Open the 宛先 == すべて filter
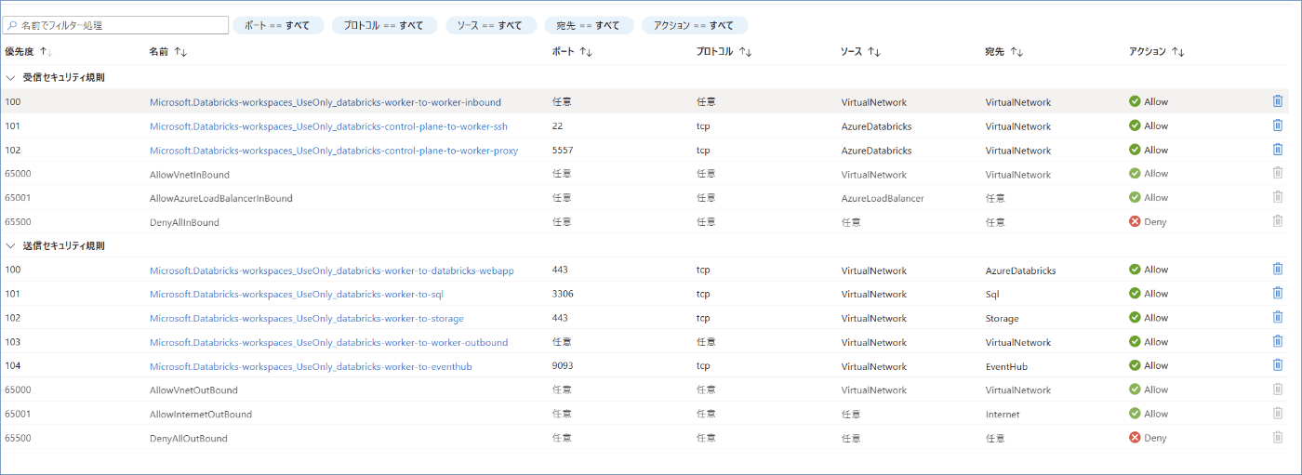This screenshot has height=475, width=1302. point(588,25)
